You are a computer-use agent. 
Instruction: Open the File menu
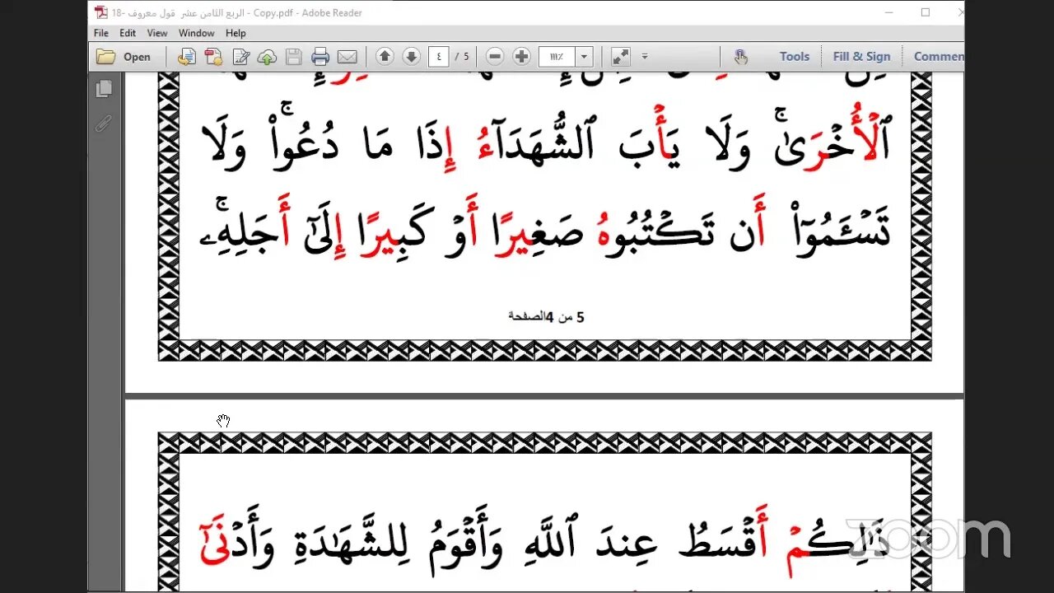click(x=101, y=33)
